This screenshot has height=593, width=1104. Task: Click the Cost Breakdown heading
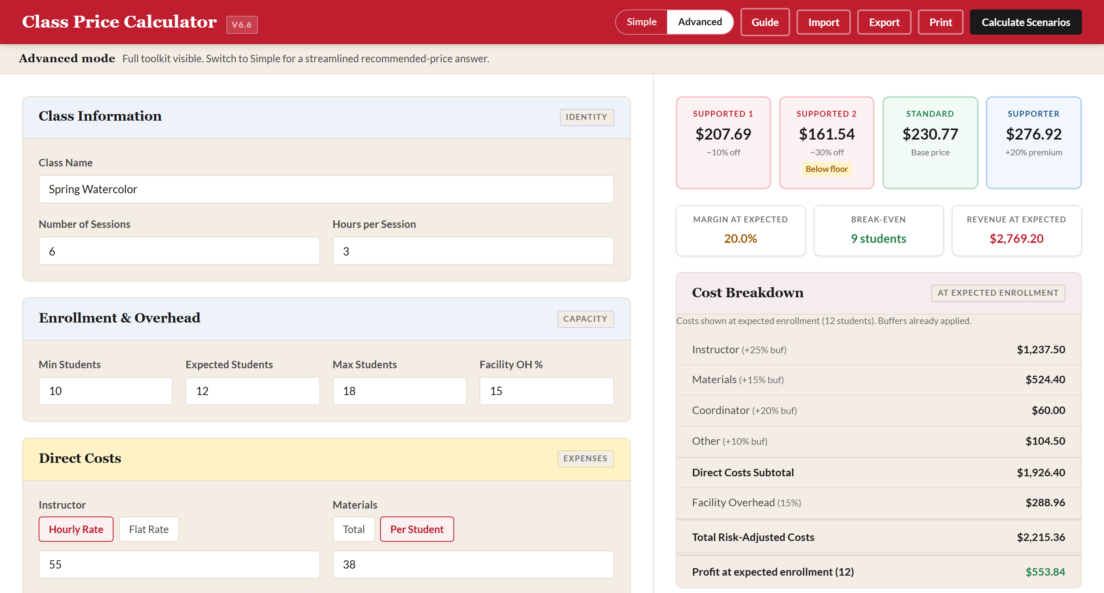click(x=748, y=293)
